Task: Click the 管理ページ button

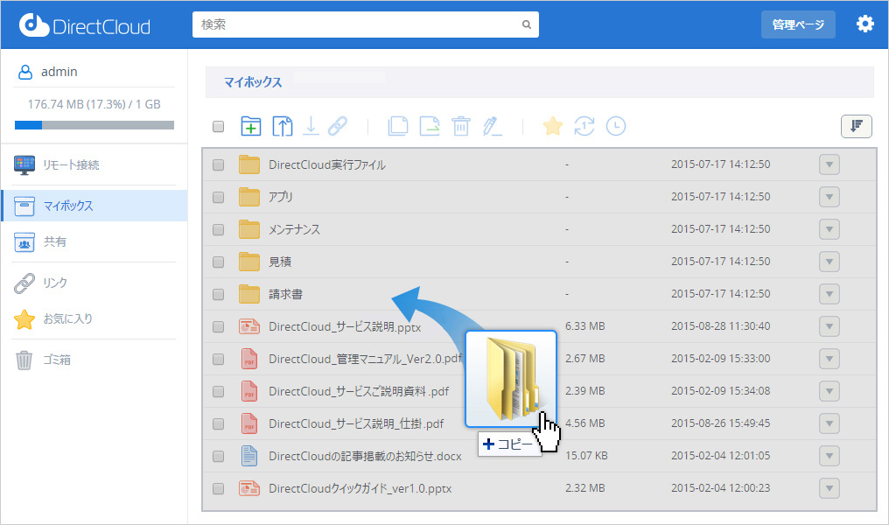Action: pos(798,24)
